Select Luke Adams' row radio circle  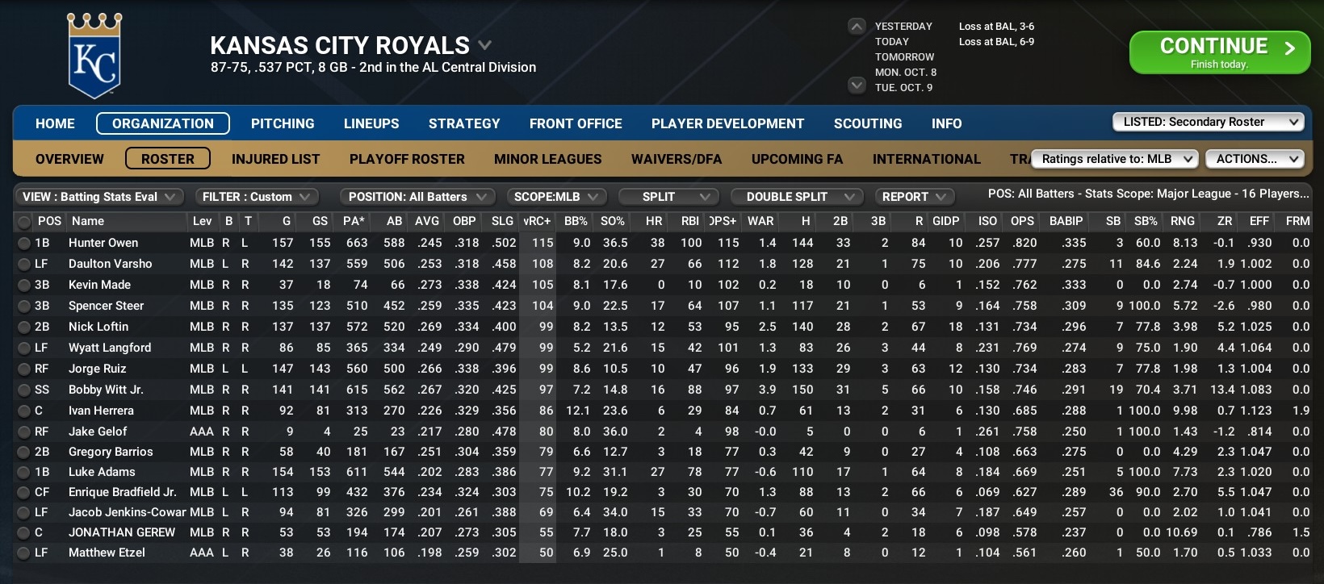pyautogui.click(x=24, y=472)
